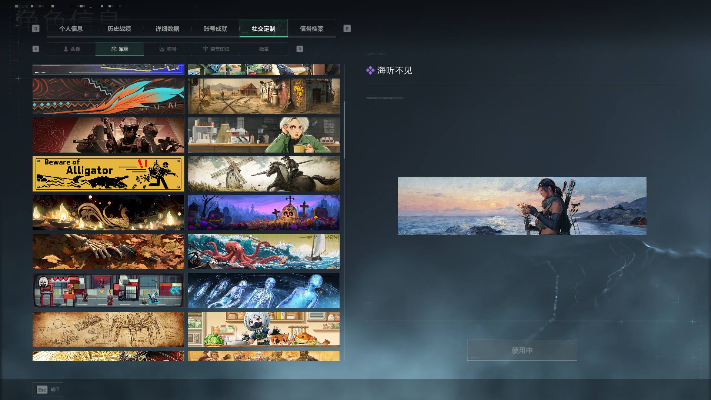Select the windmill and knight banner

pyautogui.click(x=264, y=174)
